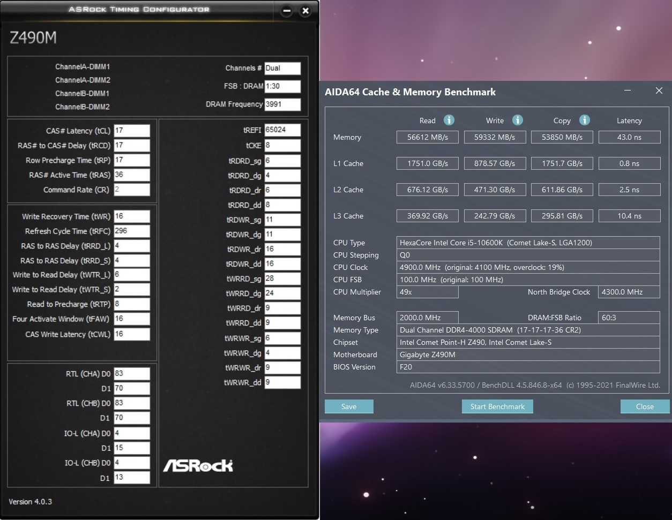This screenshot has height=520, width=672.
Task: Click the tRCD value field
Action: tap(132, 145)
